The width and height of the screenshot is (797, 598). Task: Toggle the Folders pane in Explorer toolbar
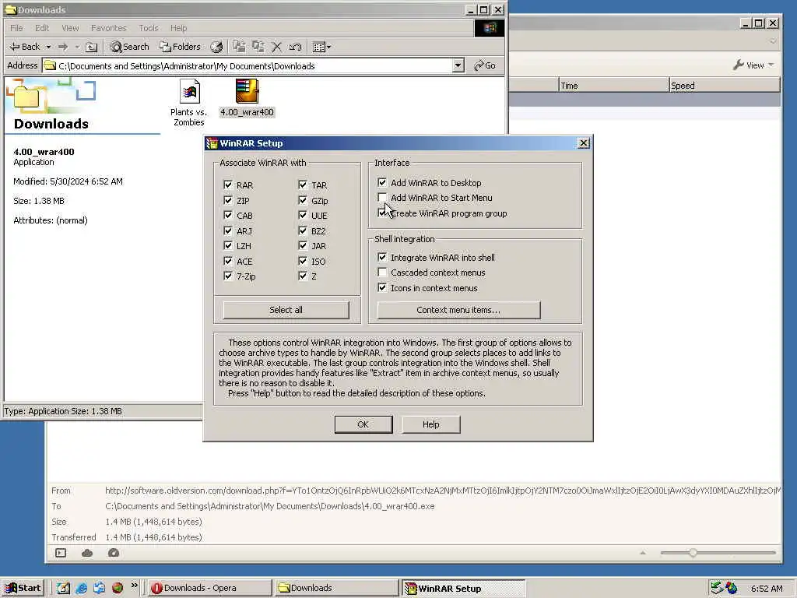[x=180, y=47]
